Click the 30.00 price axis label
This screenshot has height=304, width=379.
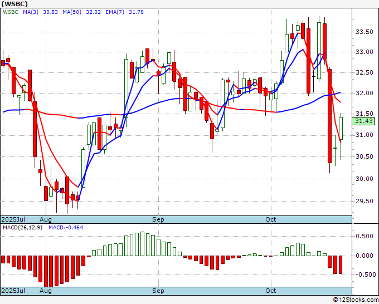click(x=365, y=179)
